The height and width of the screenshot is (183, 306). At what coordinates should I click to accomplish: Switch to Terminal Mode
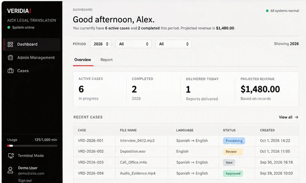pyautogui.click(x=26, y=155)
